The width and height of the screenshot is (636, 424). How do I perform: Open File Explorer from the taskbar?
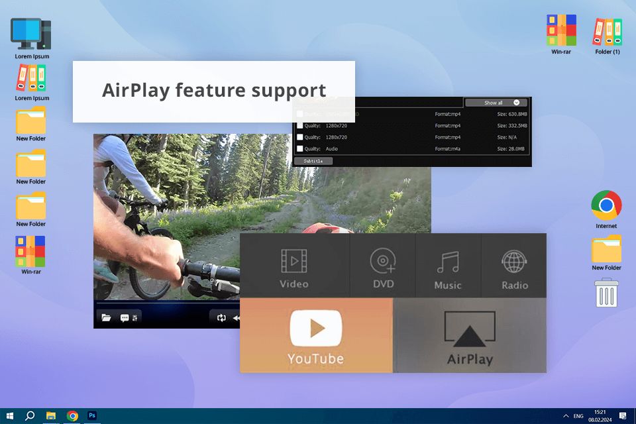click(51, 416)
